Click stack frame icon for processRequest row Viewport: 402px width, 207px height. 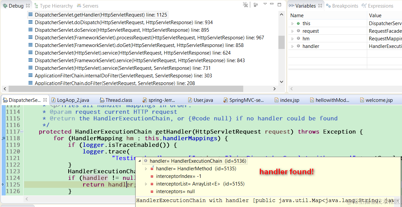click(x=30, y=38)
